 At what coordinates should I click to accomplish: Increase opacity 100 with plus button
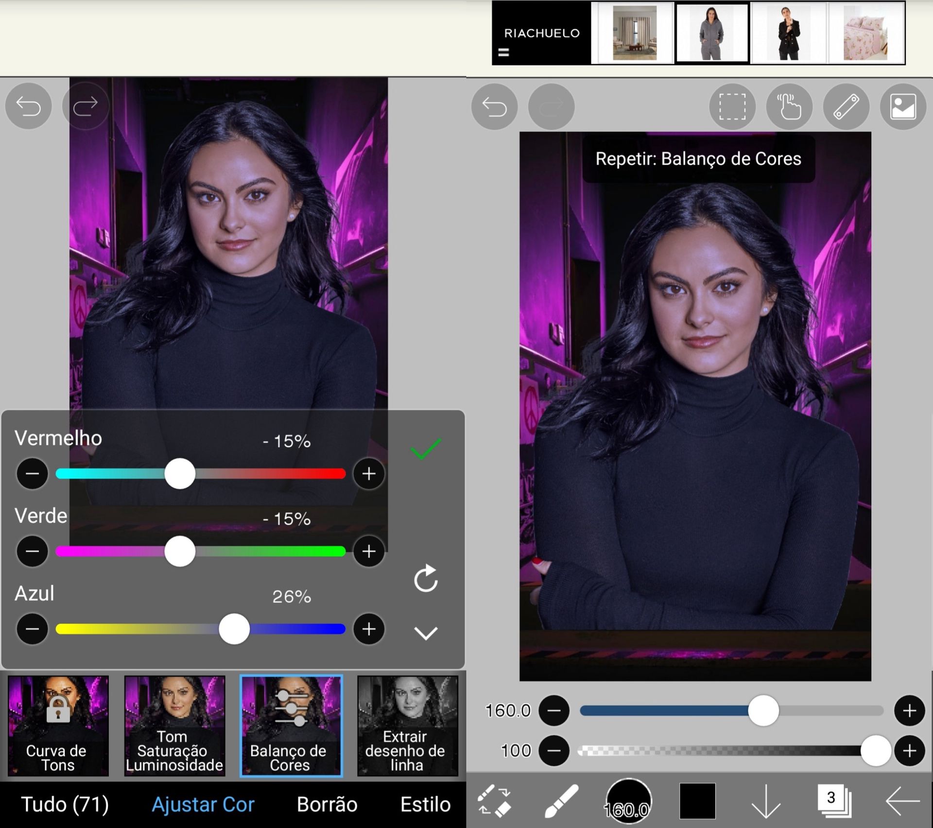pyautogui.click(x=909, y=751)
